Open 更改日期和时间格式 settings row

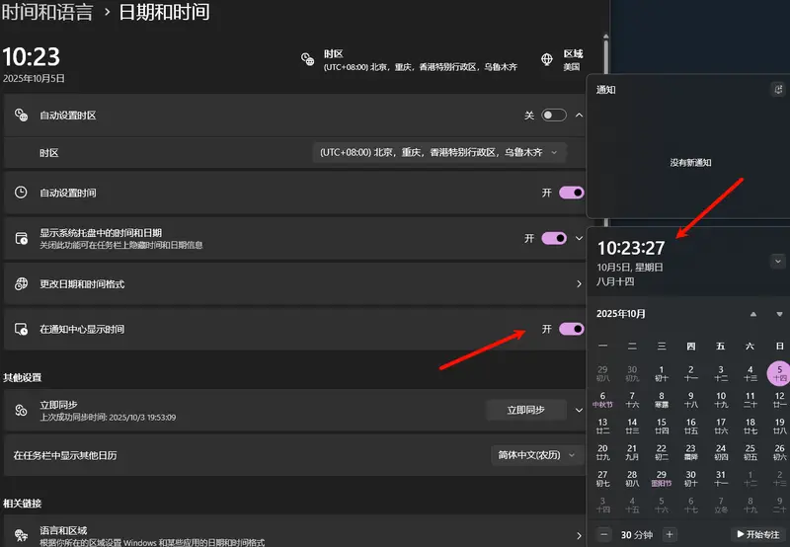[295, 284]
